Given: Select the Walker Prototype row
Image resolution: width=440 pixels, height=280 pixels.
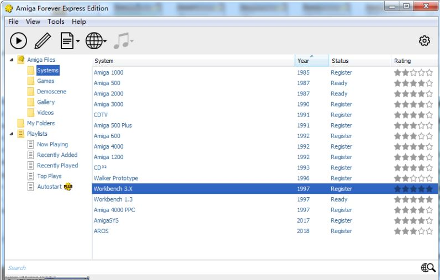Looking at the screenshot, I should click(x=265, y=178).
